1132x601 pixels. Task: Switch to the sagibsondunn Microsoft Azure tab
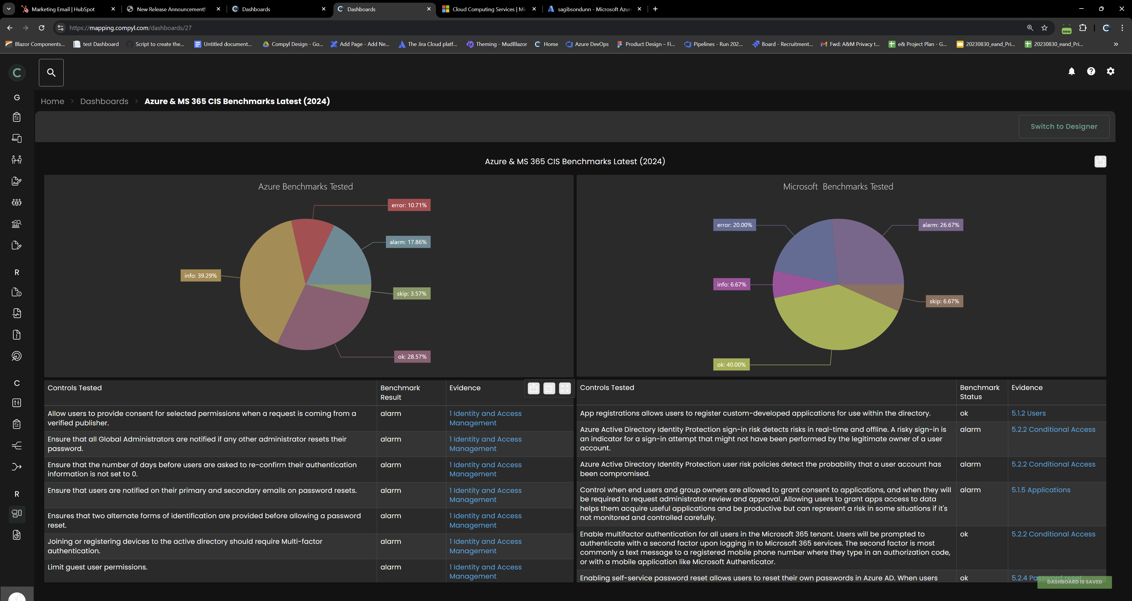[x=595, y=9]
